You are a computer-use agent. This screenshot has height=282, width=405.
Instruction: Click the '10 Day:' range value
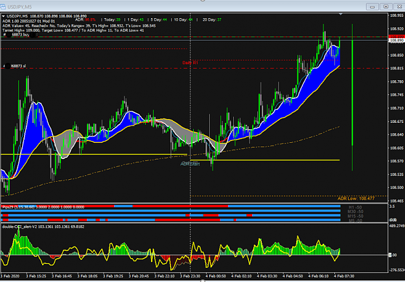point(183,19)
